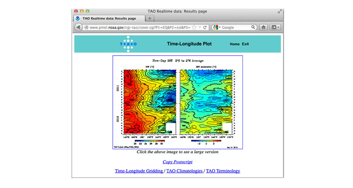Open the Google search engine dropdown
Image resolution: width=353 pixels, height=188 pixels.
(x=217, y=27)
